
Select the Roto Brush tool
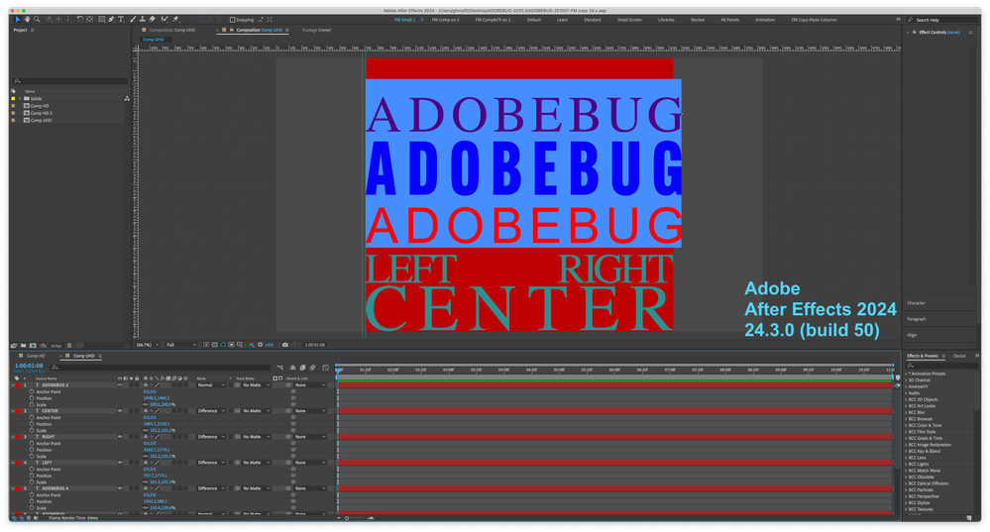tap(165, 20)
